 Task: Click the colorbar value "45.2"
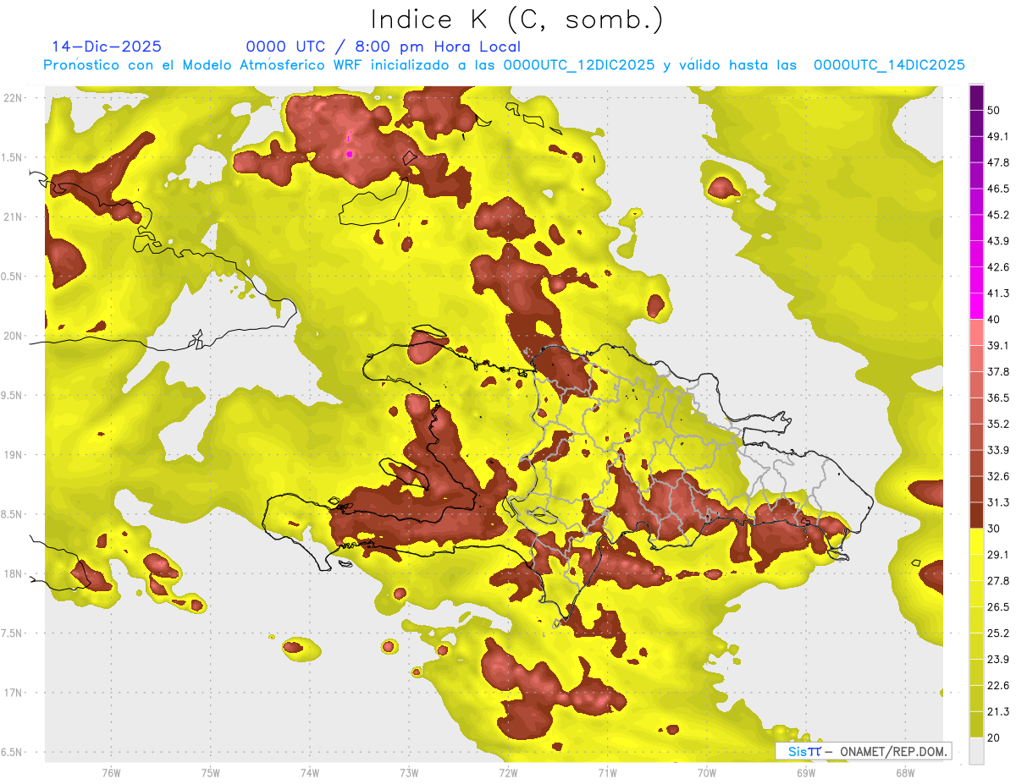[x=998, y=215]
